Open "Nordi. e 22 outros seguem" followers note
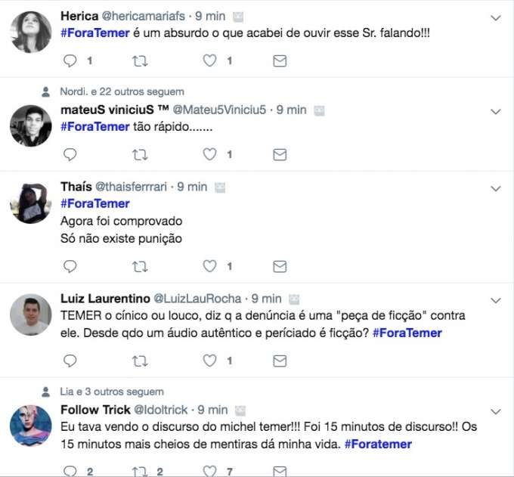The height and width of the screenshot is (477, 514). click(122, 91)
